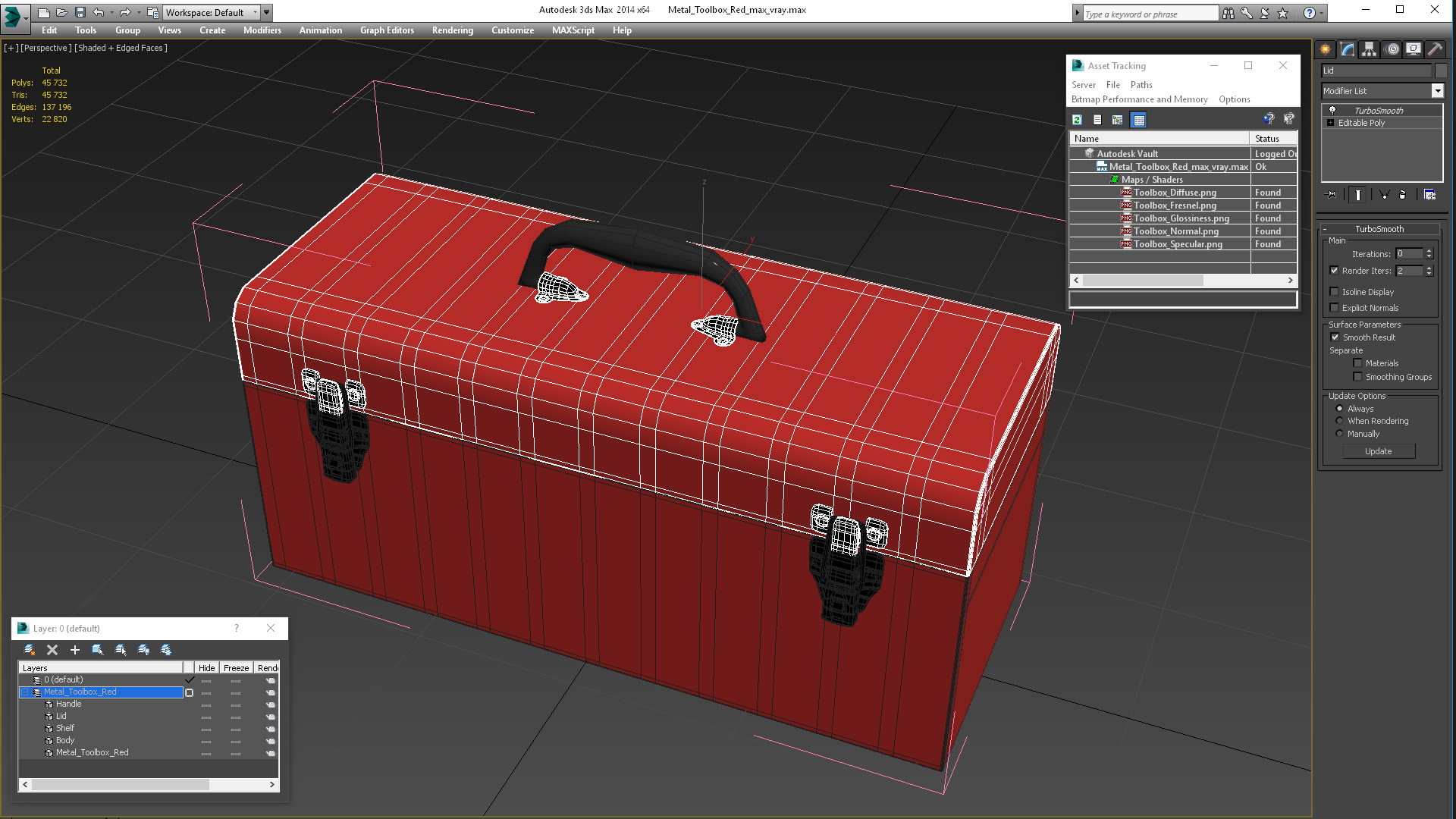The height and width of the screenshot is (819, 1456).
Task: Enable Isoline Display checkbox
Action: pos(1335,292)
